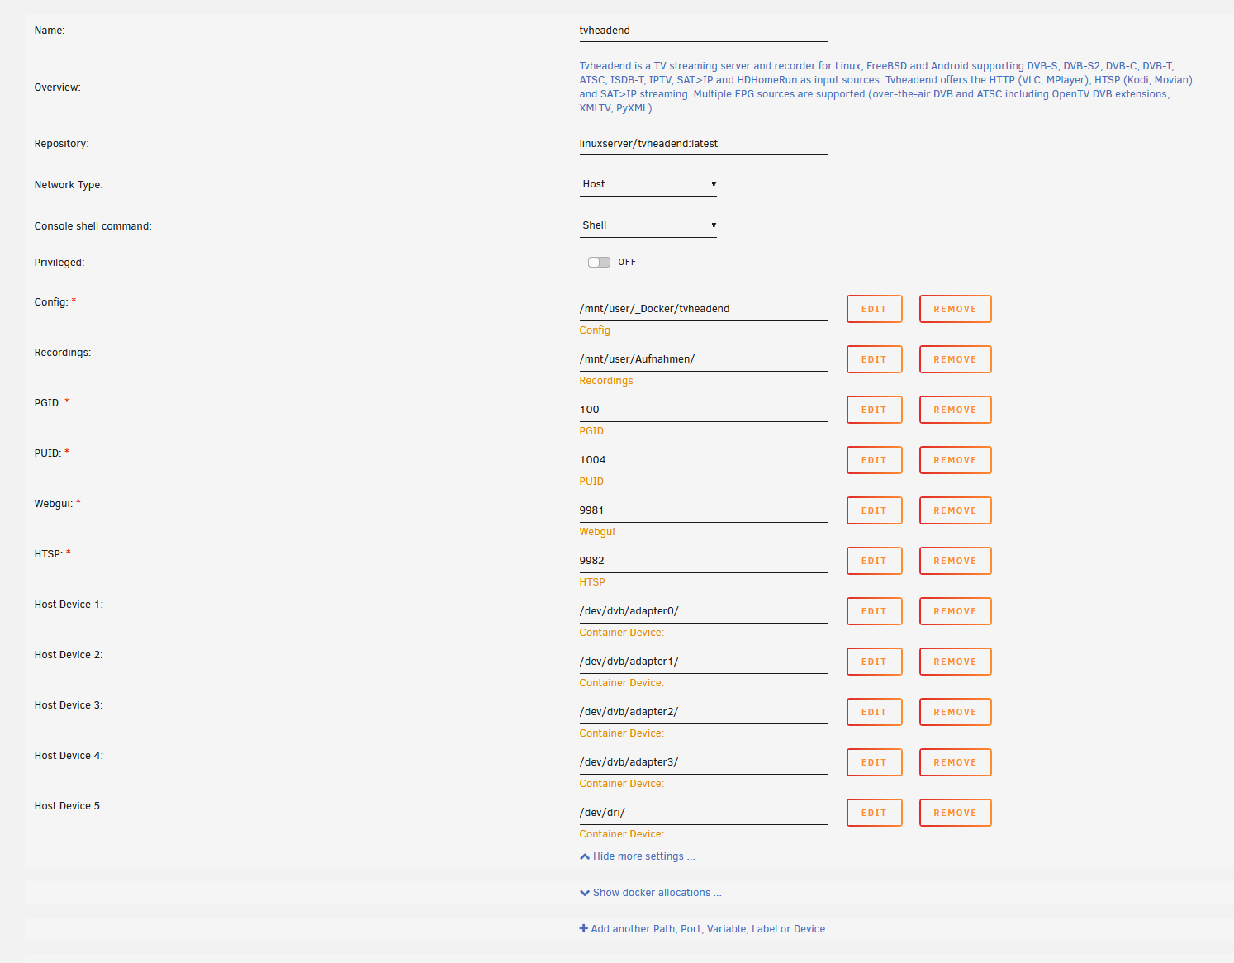Viewport: 1234px width, 963px height.
Task: Remove the Recordings path
Action: pos(955,359)
